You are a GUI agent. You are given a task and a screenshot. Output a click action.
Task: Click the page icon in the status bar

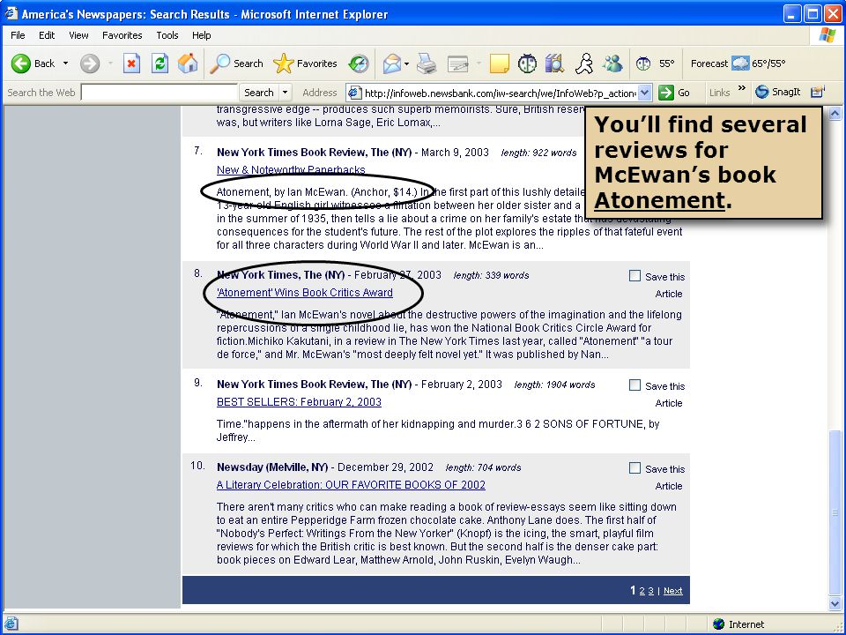(x=11, y=624)
